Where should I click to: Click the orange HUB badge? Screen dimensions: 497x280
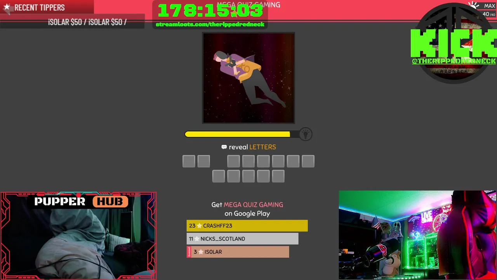tap(110, 201)
